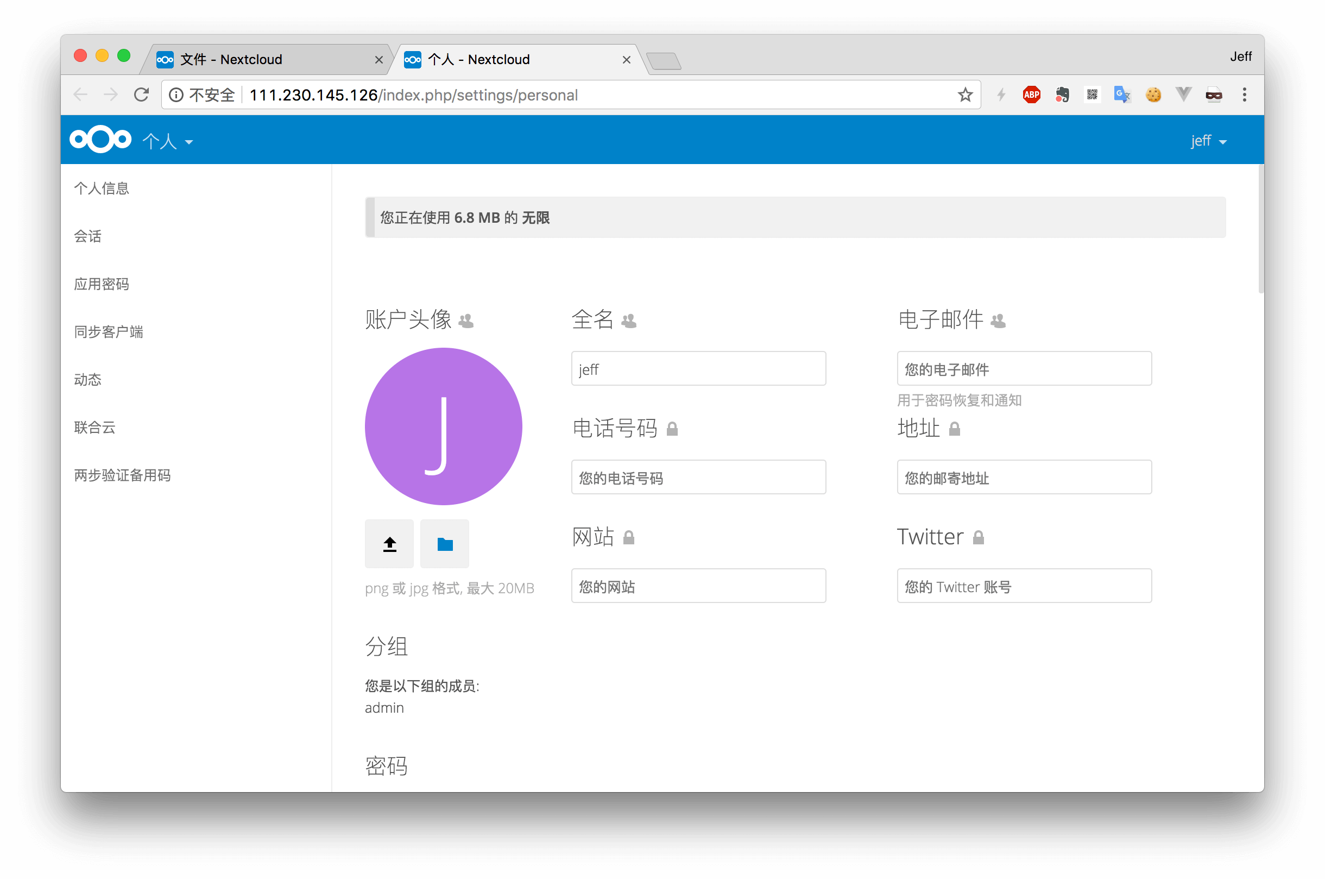Viewport: 1325px width, 879px height.
Task: Click the Nextcloud logo in header
Action: [100, 140]
